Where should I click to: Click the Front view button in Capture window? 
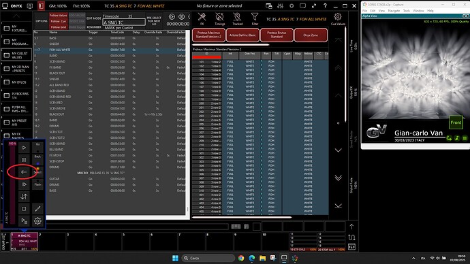(x=456, y=122)
